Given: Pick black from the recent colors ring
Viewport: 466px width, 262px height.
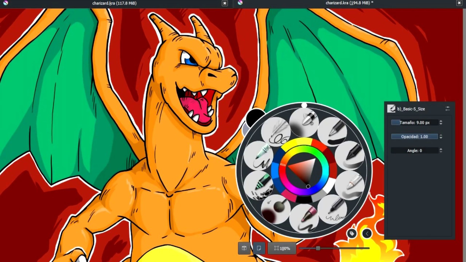Looking at the screenshot, I should 304,199.
